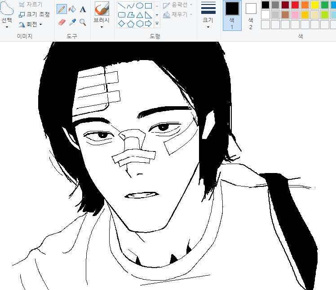This screenshot has height=290, width=336.
Task: Choose the Hexagon shape
Action: coord(140,23)
